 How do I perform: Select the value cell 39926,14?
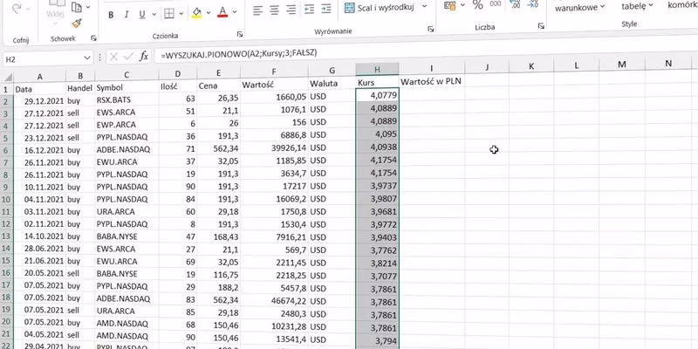coord(274,147)
